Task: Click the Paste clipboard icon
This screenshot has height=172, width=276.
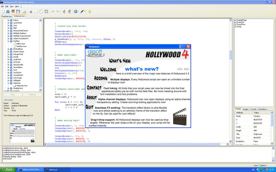Action: tap(41, 11)
